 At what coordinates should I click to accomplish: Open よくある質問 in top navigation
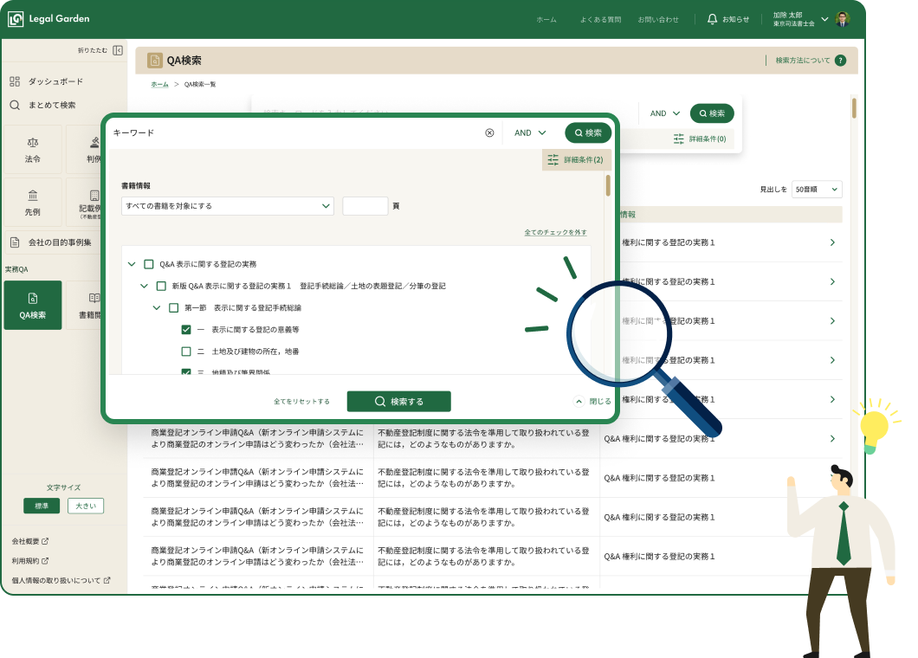click(600, 19)
